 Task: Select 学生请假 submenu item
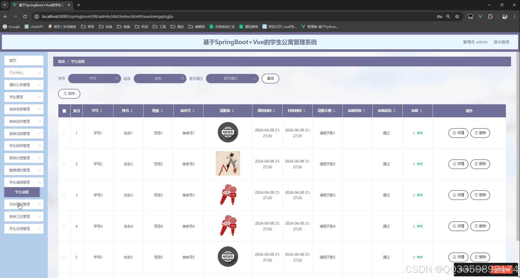pos(22,192)
